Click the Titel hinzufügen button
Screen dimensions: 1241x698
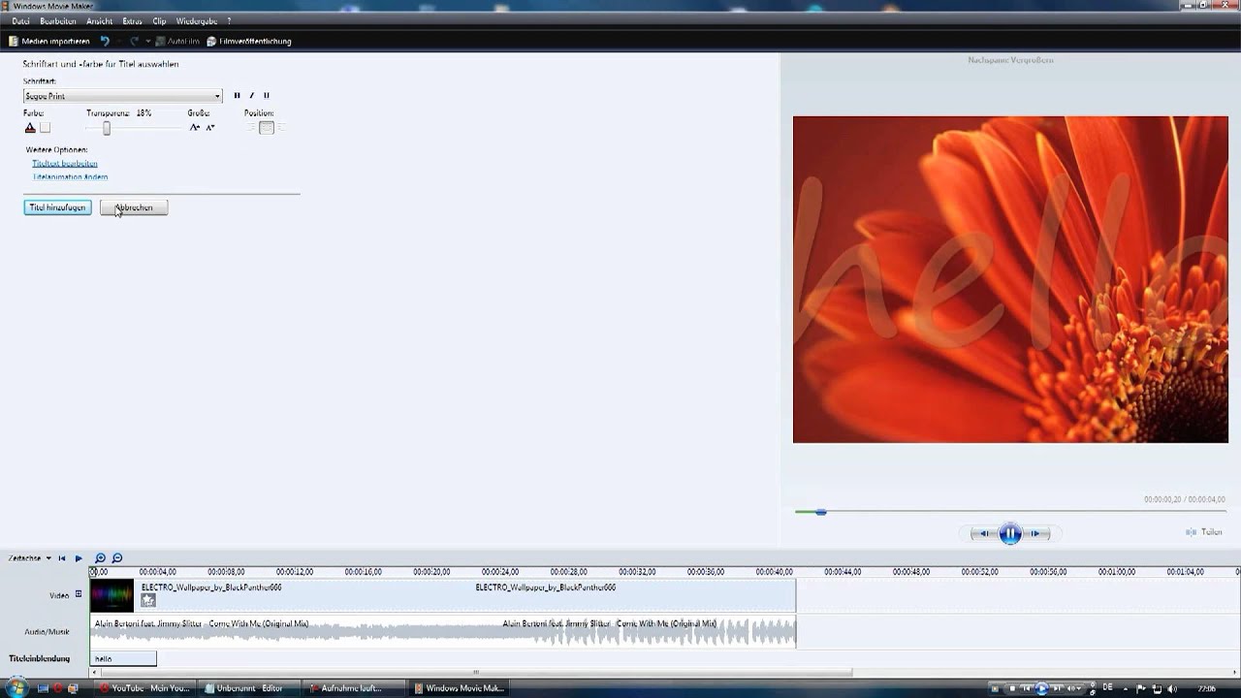(57, 207)
